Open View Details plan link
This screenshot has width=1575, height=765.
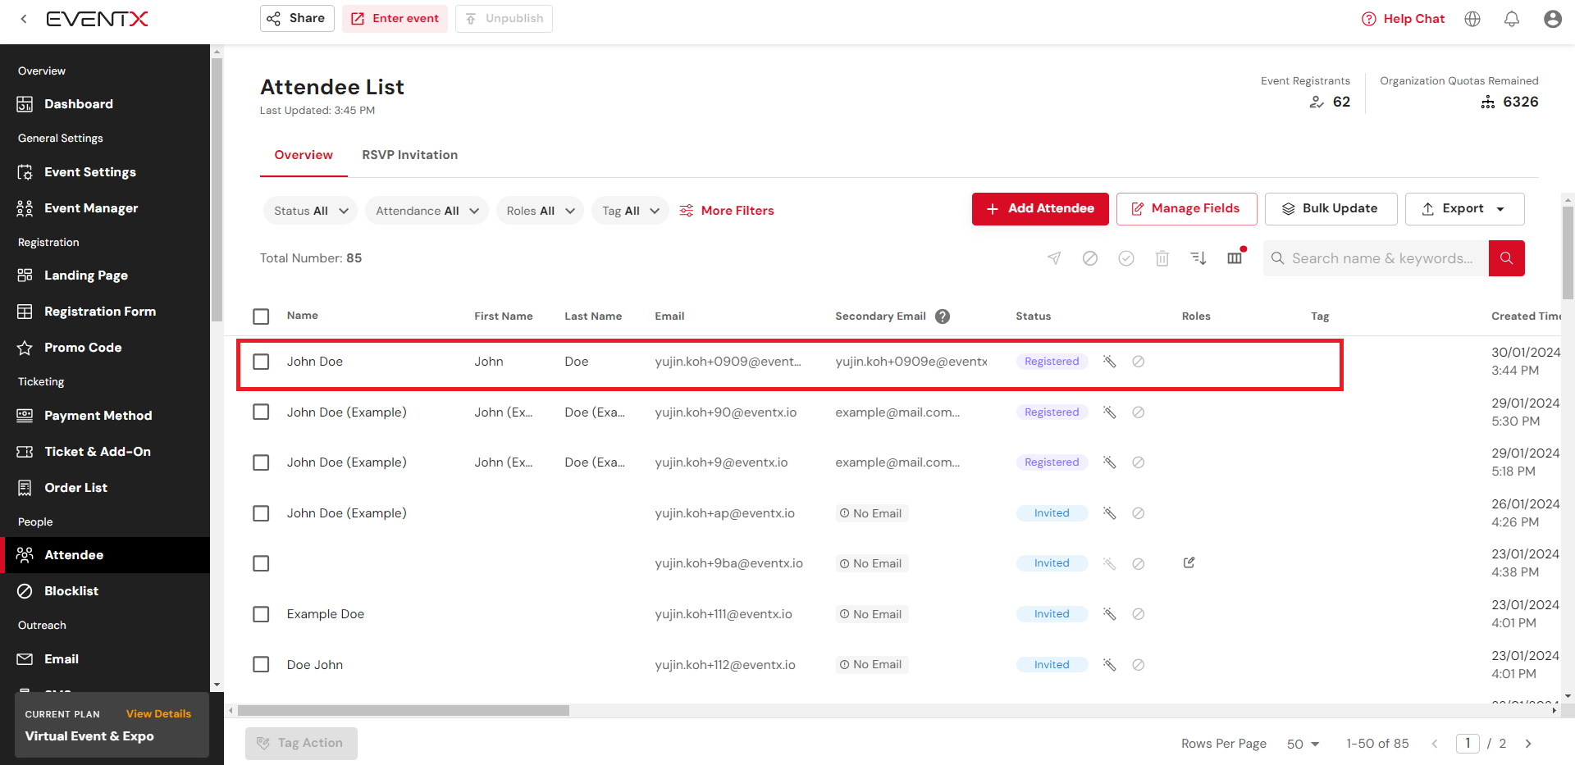pyautogui.click(x=158, y=714)
